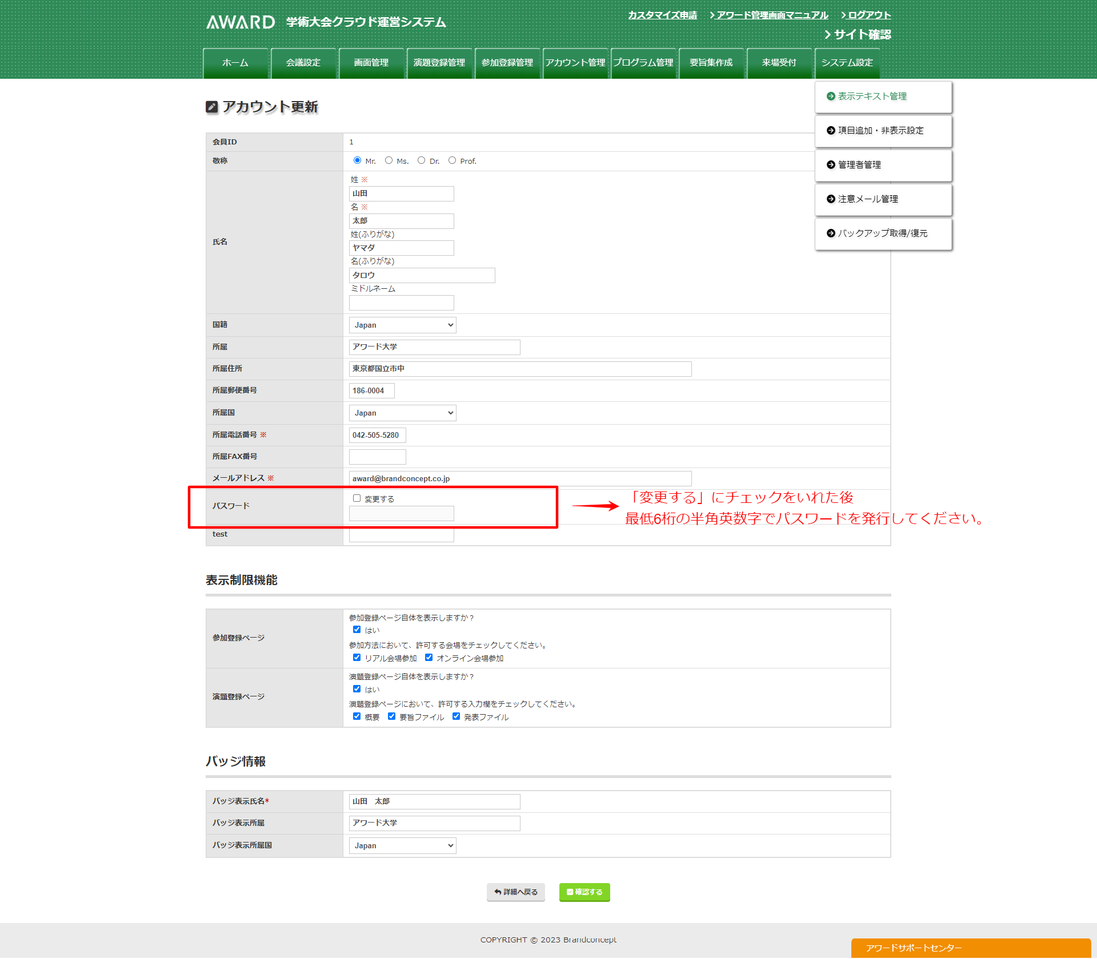Switch to the プログラム管理 tab

tap(643, 63)
